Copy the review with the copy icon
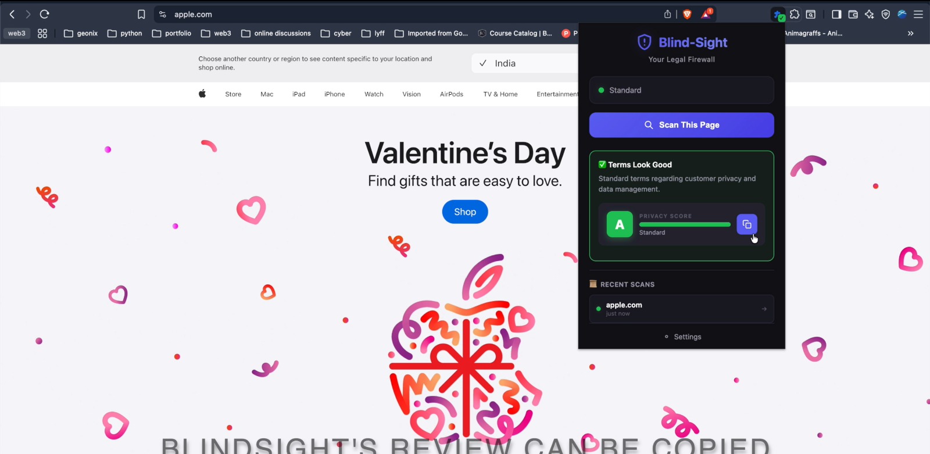 [x=747, y=224]
